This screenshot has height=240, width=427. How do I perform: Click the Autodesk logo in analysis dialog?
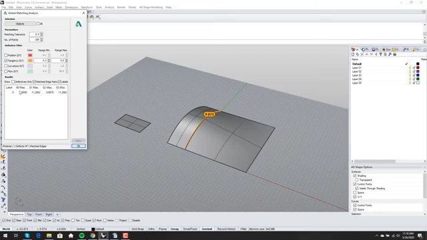[x=79, y=24]
